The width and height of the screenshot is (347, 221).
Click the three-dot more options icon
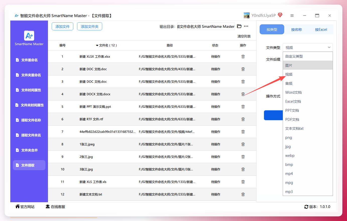(x=246, y=26)
